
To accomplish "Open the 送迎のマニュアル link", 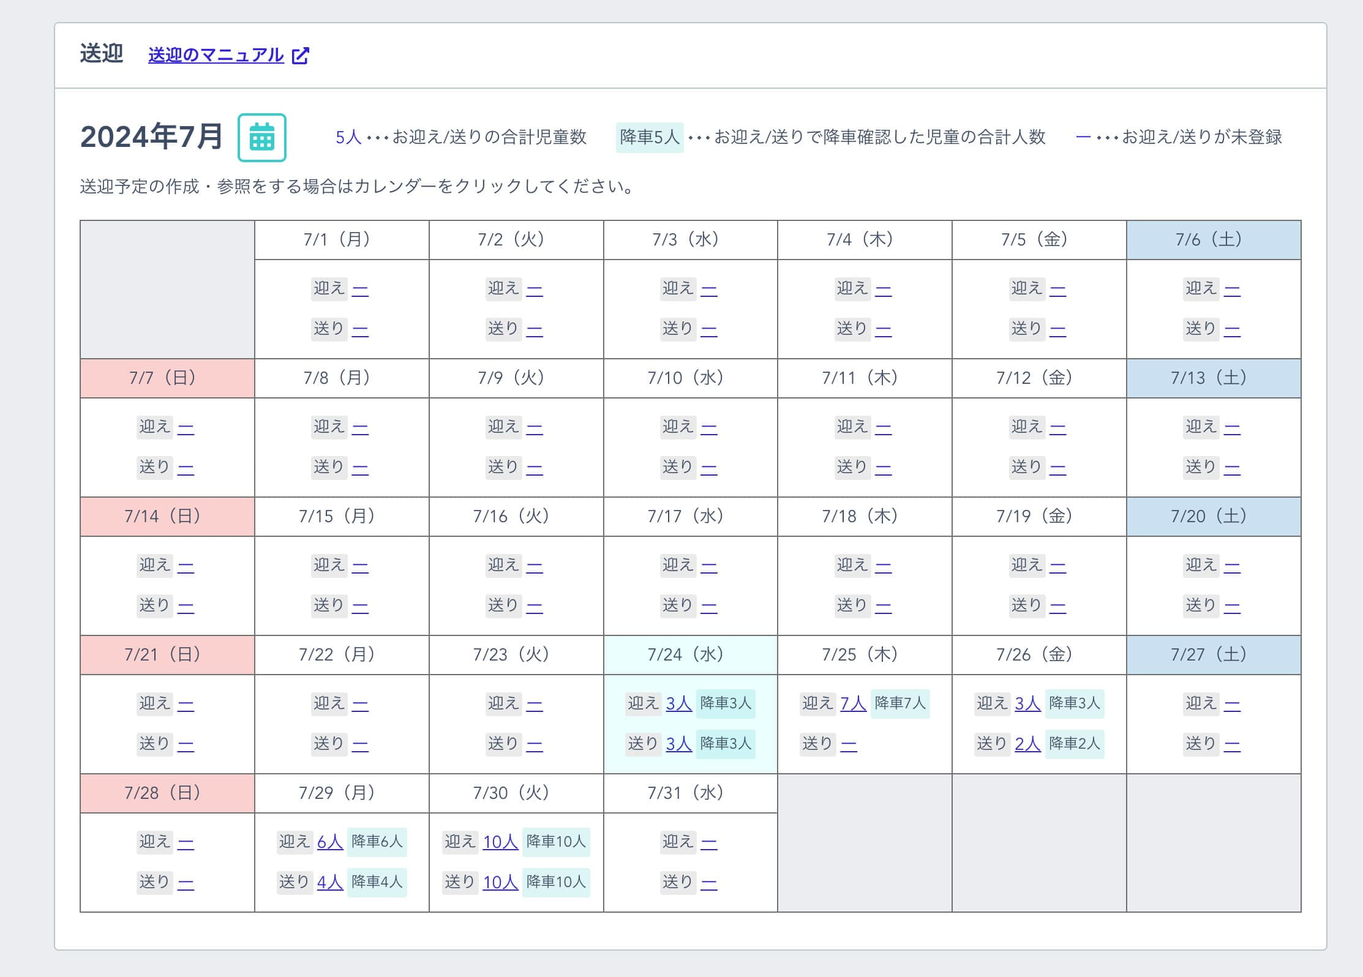I will pyautogui.click(x=216, y=55).
